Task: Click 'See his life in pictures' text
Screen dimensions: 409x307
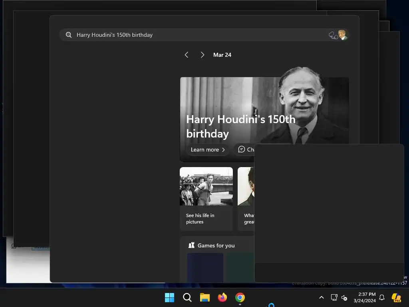Action: coord(200,219)
